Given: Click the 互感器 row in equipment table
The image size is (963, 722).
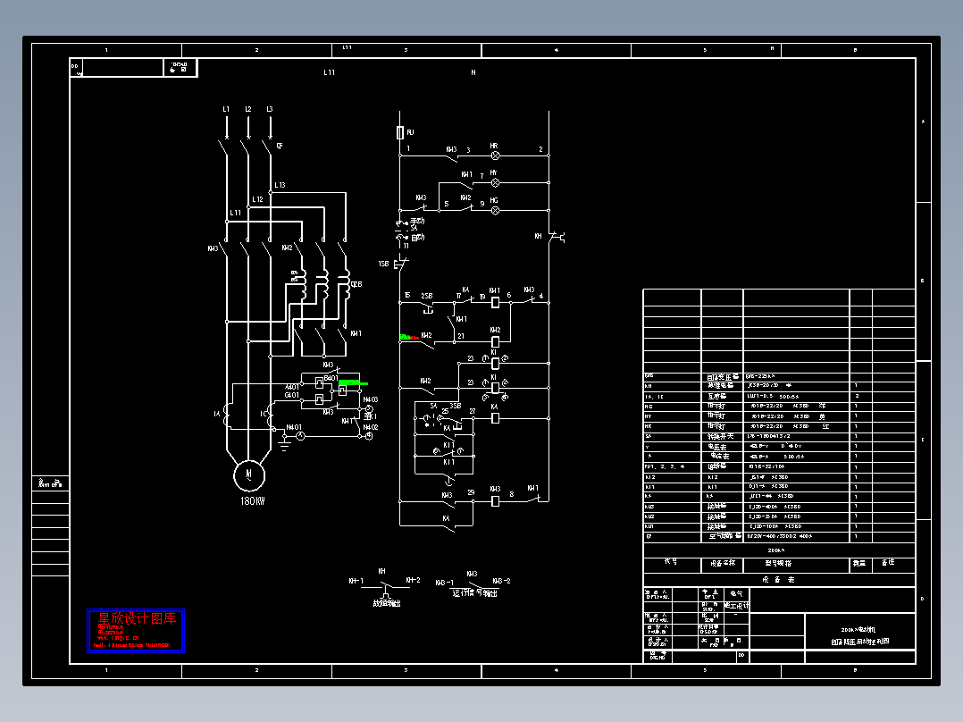Looking at the screenshot, I should [x=779, y=397].
